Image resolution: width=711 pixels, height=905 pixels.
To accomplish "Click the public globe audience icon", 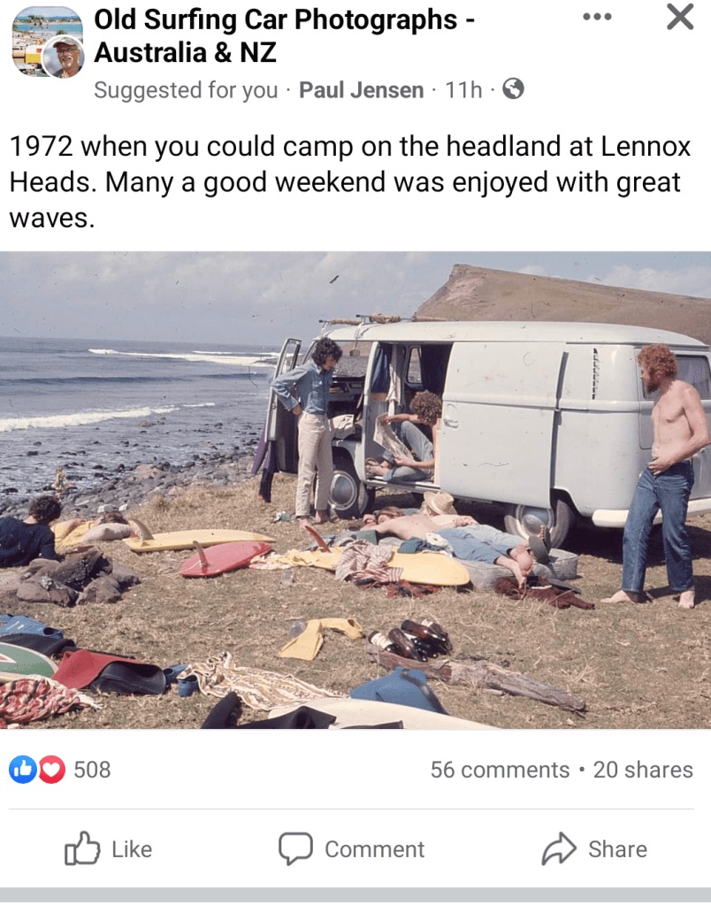I will click(x=513, y=88).
